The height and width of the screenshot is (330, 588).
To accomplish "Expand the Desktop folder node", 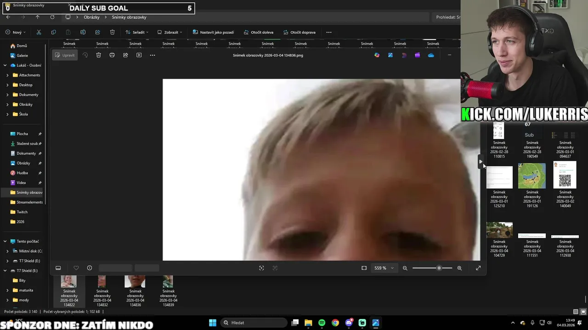I will point(7,85).
